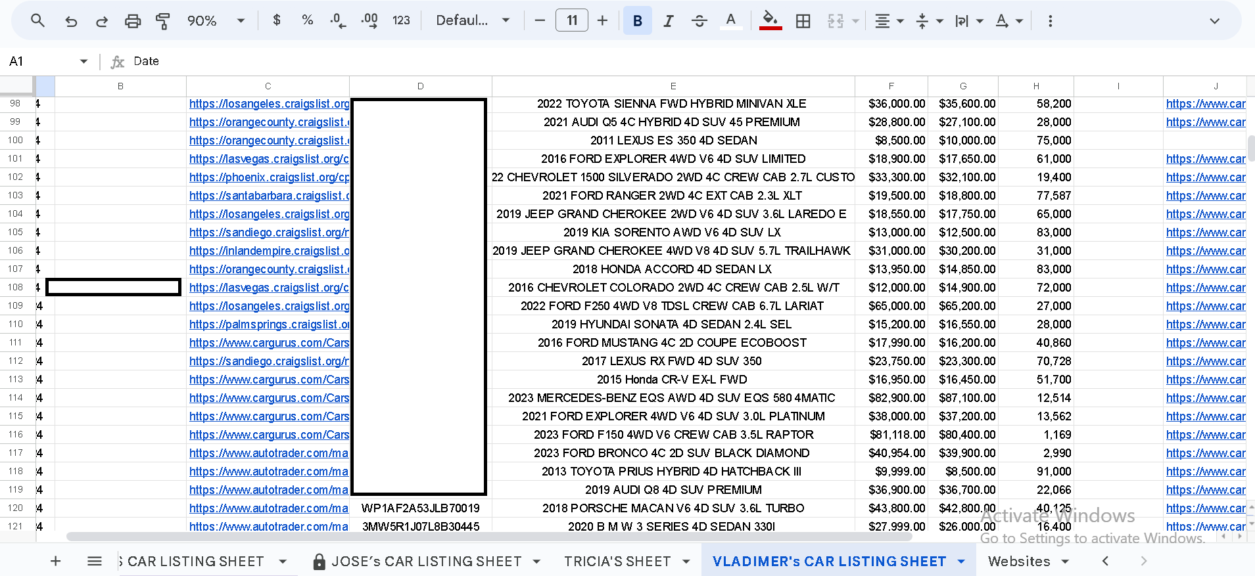Open JOSE's sheet tab options arrow
1255x576 pixels.
(536, 562)
